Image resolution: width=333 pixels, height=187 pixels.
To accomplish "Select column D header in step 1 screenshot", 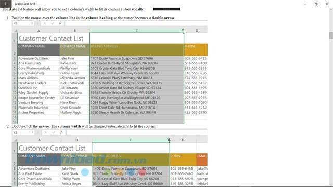I will (x=197, y=31).
